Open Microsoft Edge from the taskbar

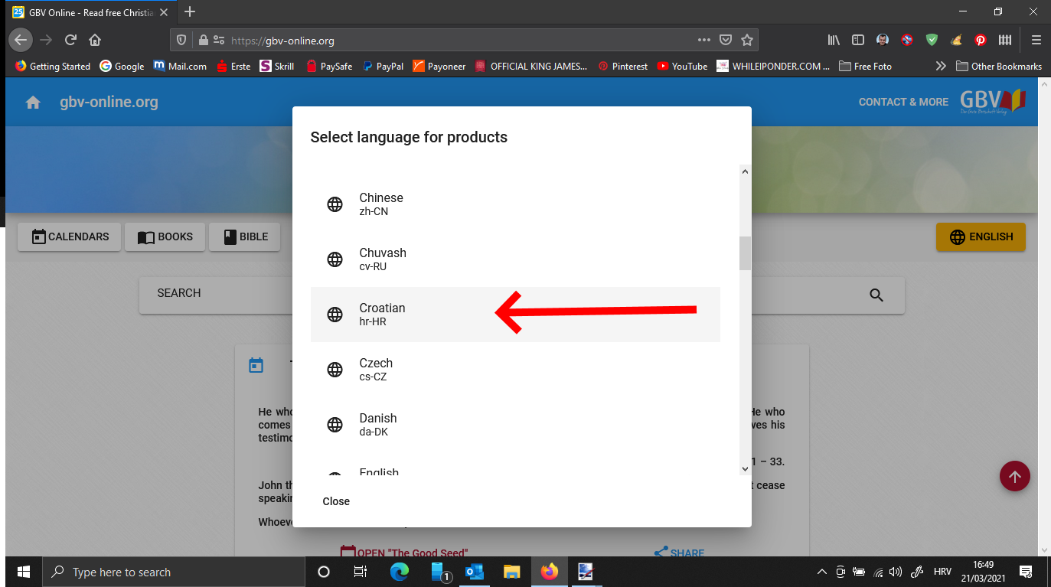400,572
